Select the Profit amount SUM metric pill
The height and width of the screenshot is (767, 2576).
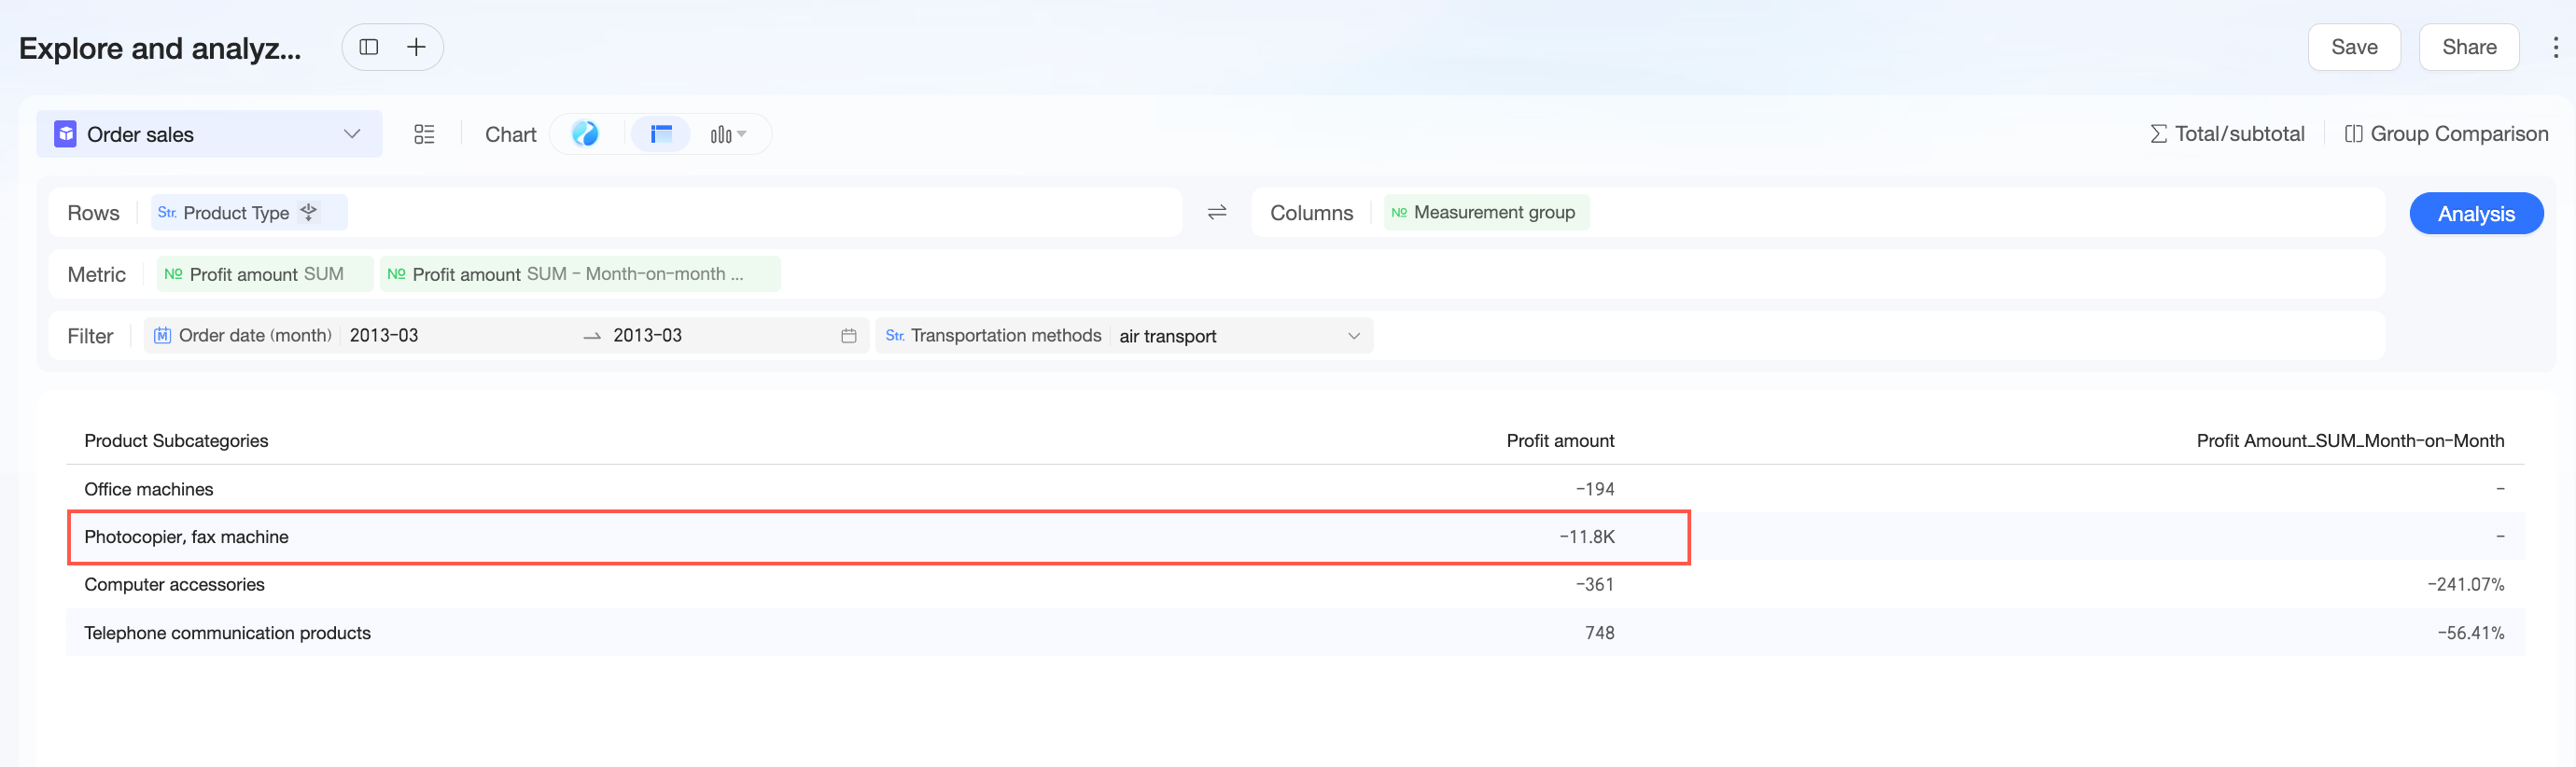click(x=265, y=274)
